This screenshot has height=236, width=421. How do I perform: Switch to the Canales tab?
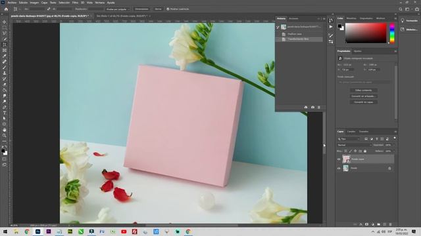(x=351, y=132)
